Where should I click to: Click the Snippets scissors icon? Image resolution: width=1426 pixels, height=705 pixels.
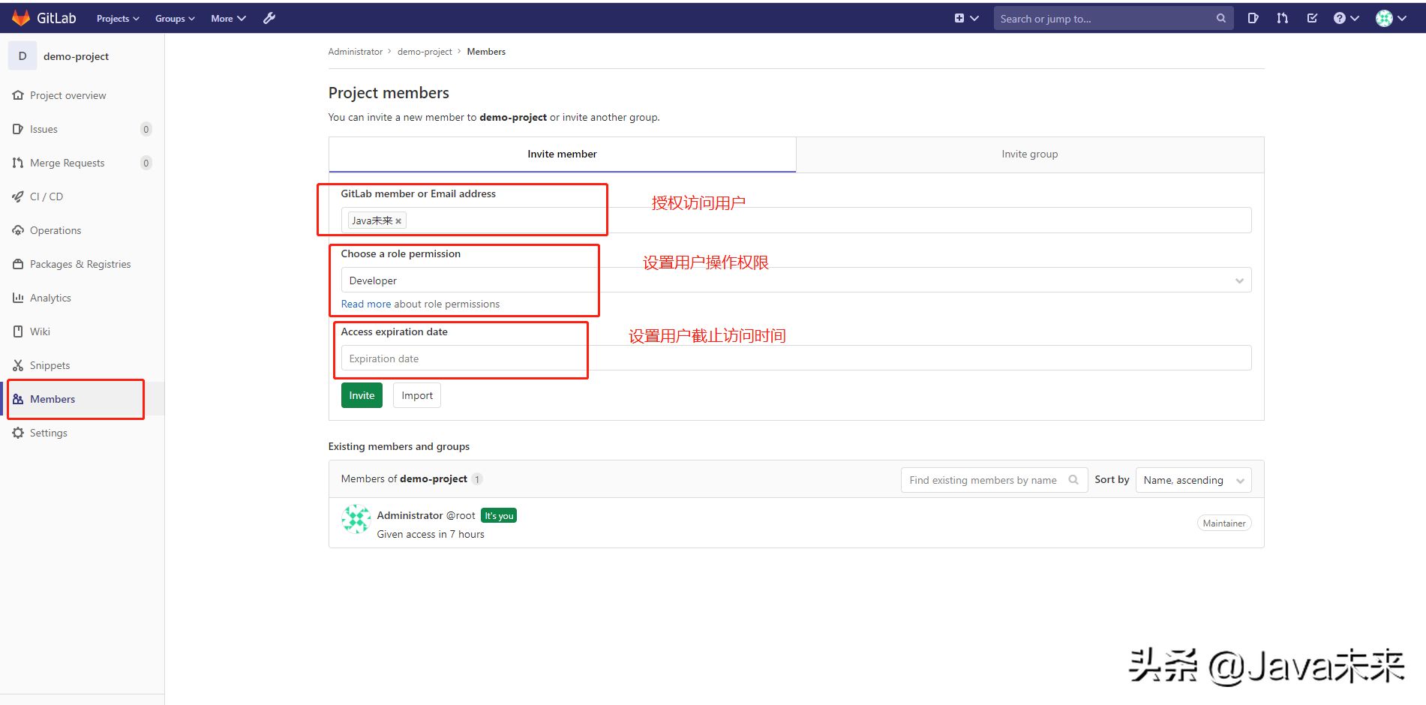point(18,365)
